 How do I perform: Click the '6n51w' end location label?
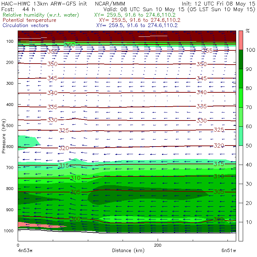(229, 250)
